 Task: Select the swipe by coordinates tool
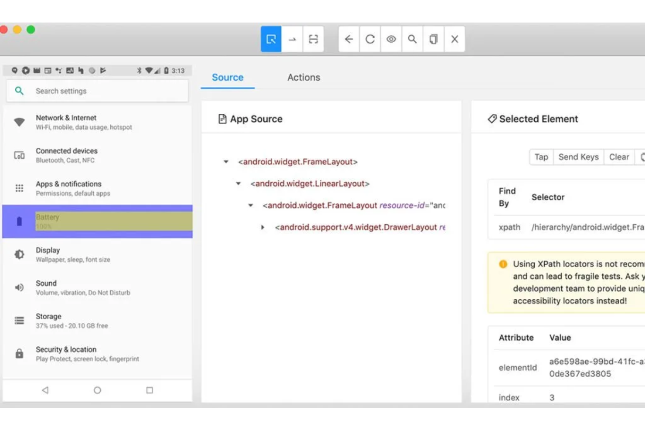coord(292,39)
